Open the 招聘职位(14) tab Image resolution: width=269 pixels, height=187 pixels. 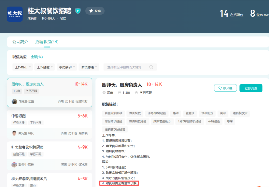click(47, 42)
